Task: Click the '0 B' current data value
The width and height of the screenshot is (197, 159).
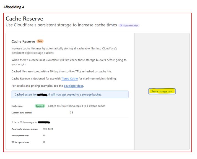Action: (x=71, y=113)
